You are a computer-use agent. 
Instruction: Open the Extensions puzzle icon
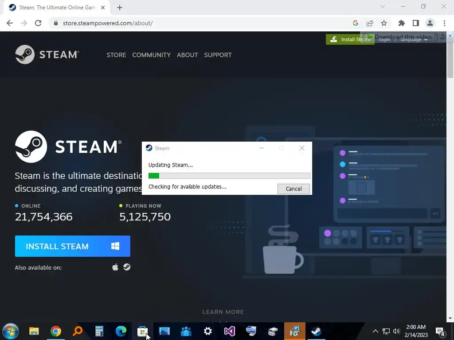pos(402,23)
